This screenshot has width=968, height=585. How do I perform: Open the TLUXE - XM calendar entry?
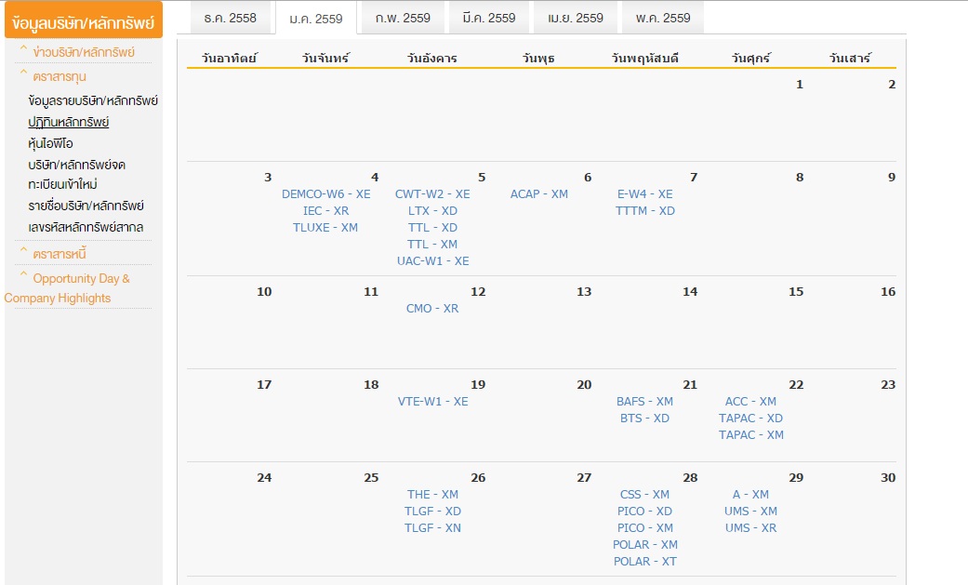325,227
